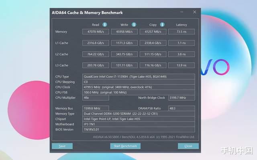The height and width of the screenshot is (160, 257).
Task: Click the L2 Cache Write value 343.75 GB/s
Action: tap(124, 54)
